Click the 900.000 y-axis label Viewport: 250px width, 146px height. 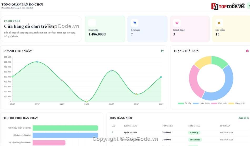(x=7, y=57)
